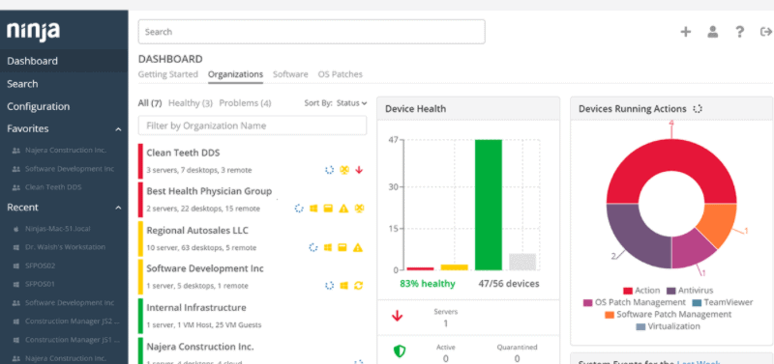This screenshot has width=774, height=364.
Task: Click Windows icon on Best Health Physician Group
Action: pos(313,209)
